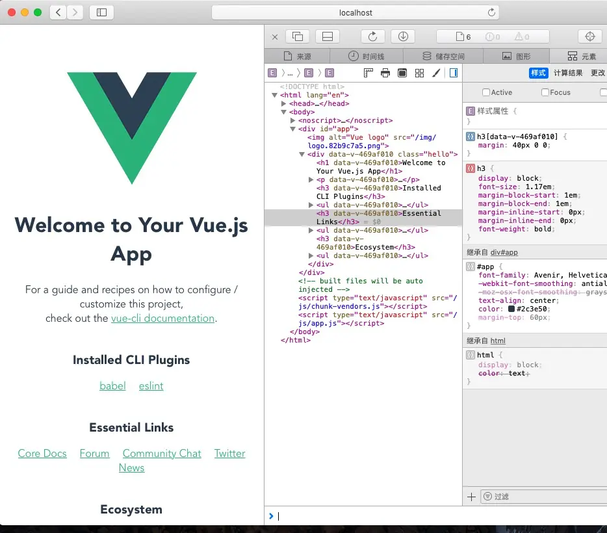Click the resource count 6 indicator
This screenshot has width=607, height=533.
463,37
